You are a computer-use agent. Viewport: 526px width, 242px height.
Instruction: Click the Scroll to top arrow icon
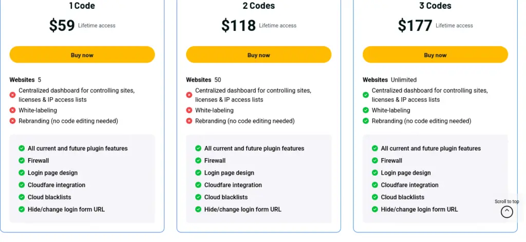(506, 212)
